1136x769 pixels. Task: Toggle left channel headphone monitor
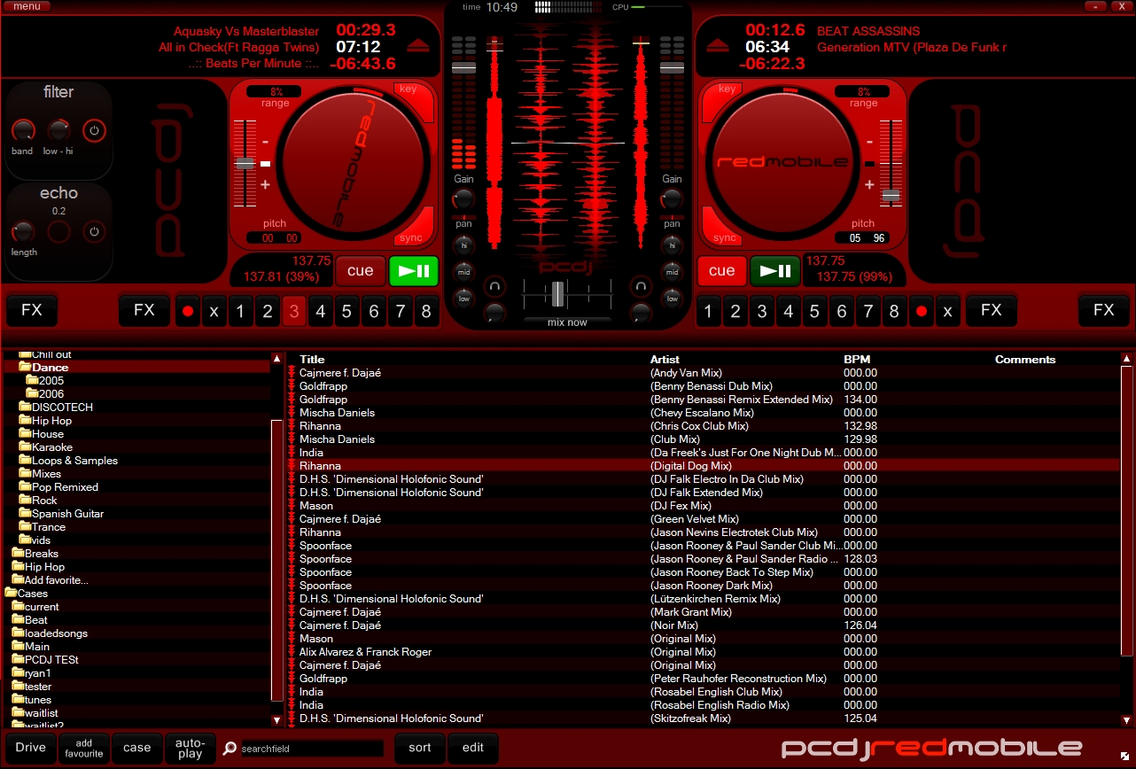[494, 286]
